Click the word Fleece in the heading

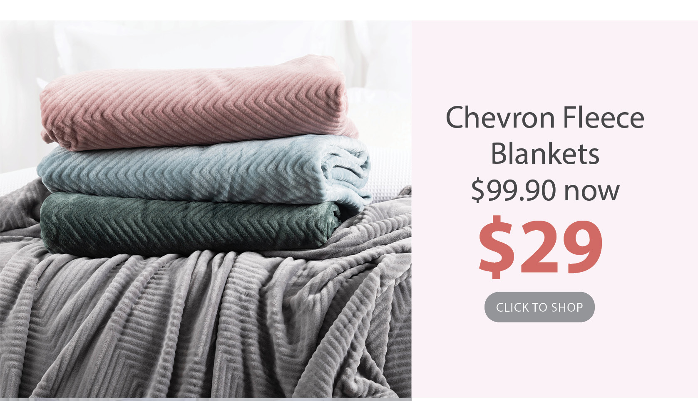604,118
